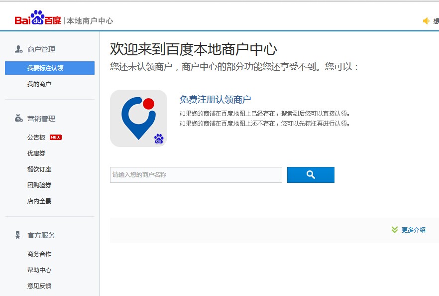Click the 商户管理 person icon
The height and width of the screenshot is (296, 439).
(18, 49)
